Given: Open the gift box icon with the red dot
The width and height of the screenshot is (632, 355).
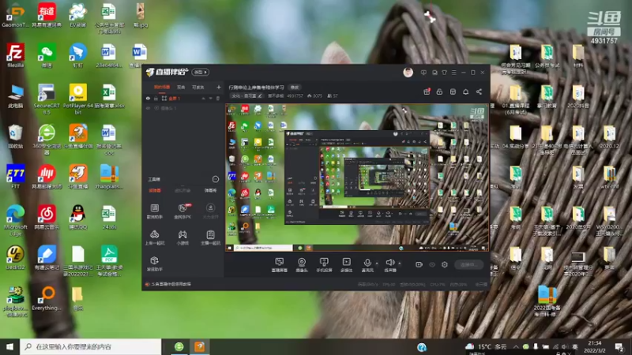Looking at the screenshot, I should 427,92.
